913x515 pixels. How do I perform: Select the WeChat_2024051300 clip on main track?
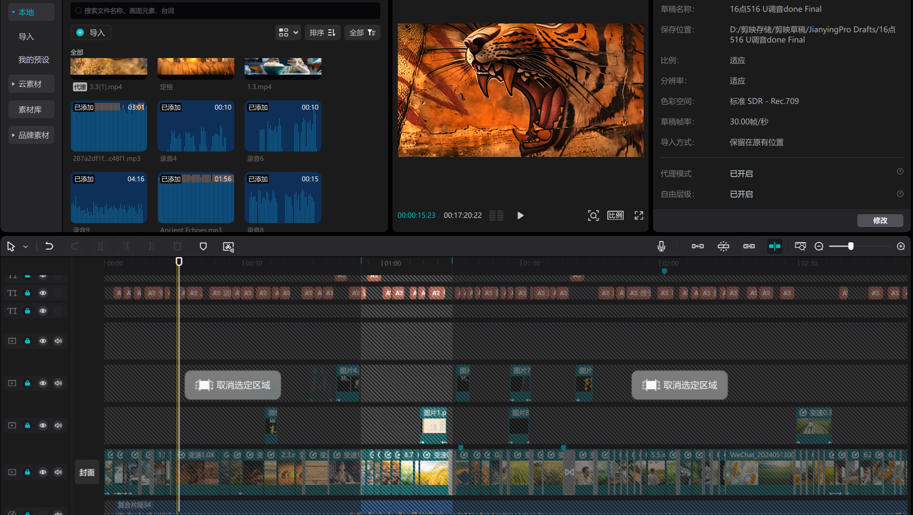761,472
